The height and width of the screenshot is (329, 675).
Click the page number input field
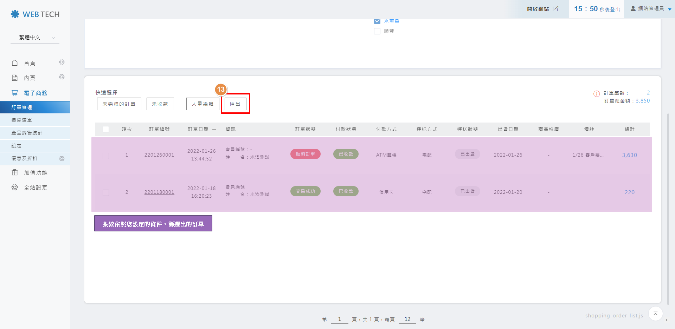tap(339, 319)
